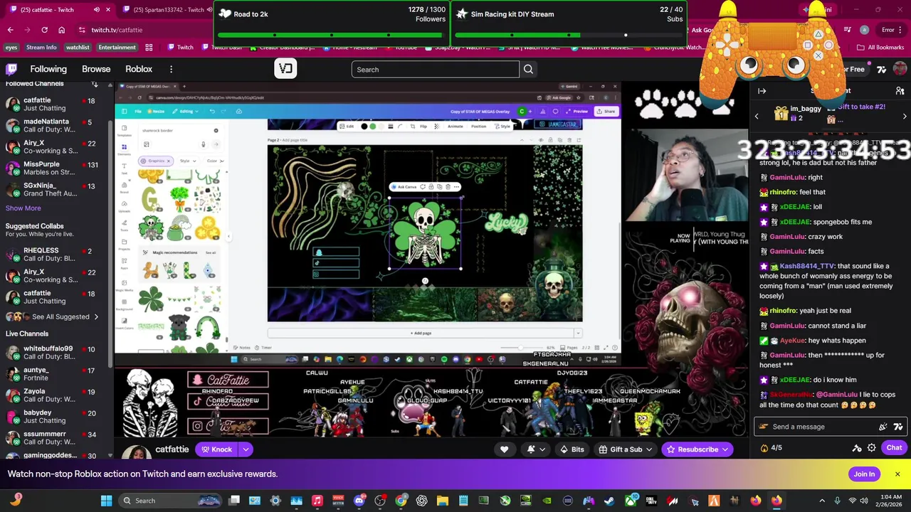This screenshot has height=512, width=911.
Task: Collapse chat with the arrow icon
Action: point(762,91)
